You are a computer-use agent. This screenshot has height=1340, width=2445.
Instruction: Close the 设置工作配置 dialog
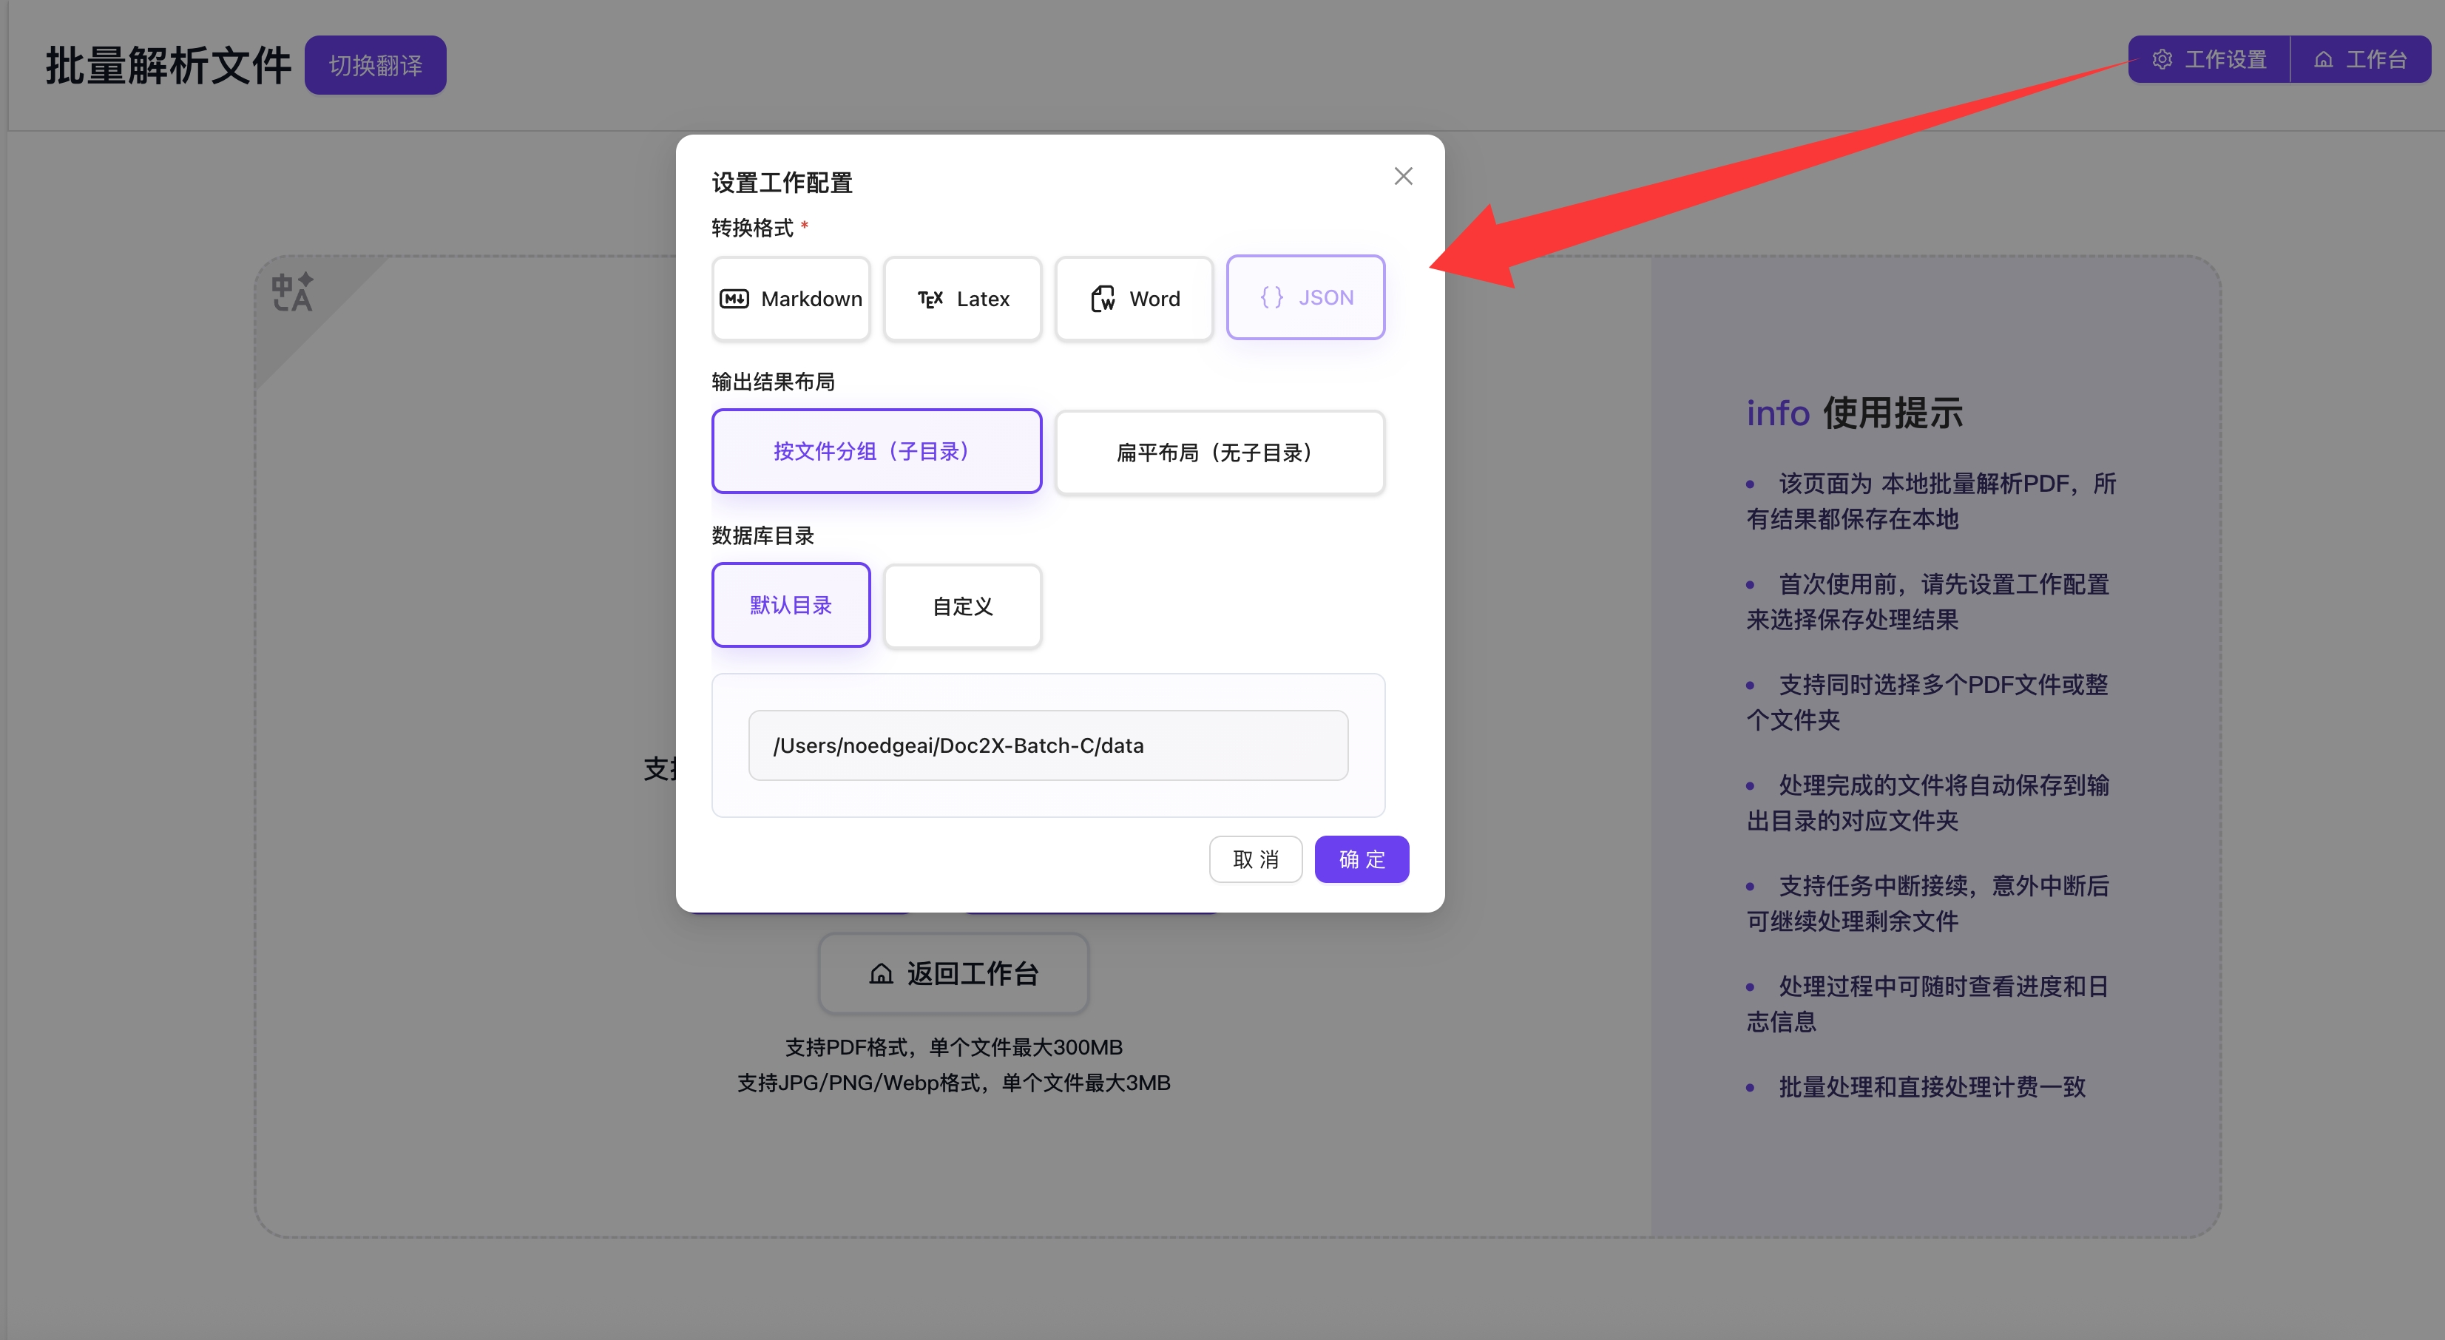point(1403,175)
